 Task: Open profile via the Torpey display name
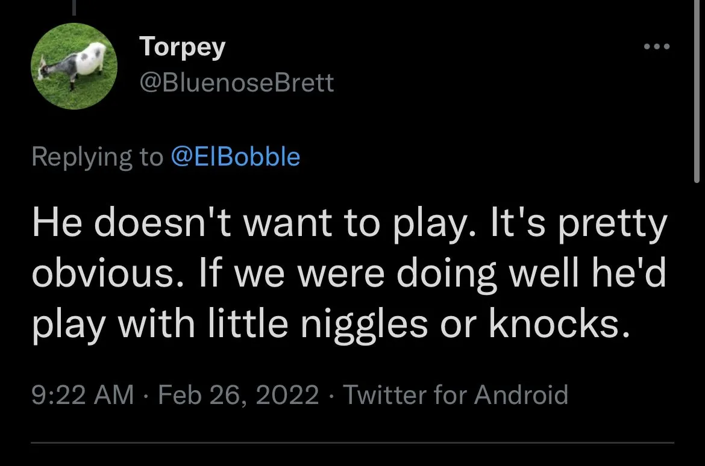coord(182,46)
